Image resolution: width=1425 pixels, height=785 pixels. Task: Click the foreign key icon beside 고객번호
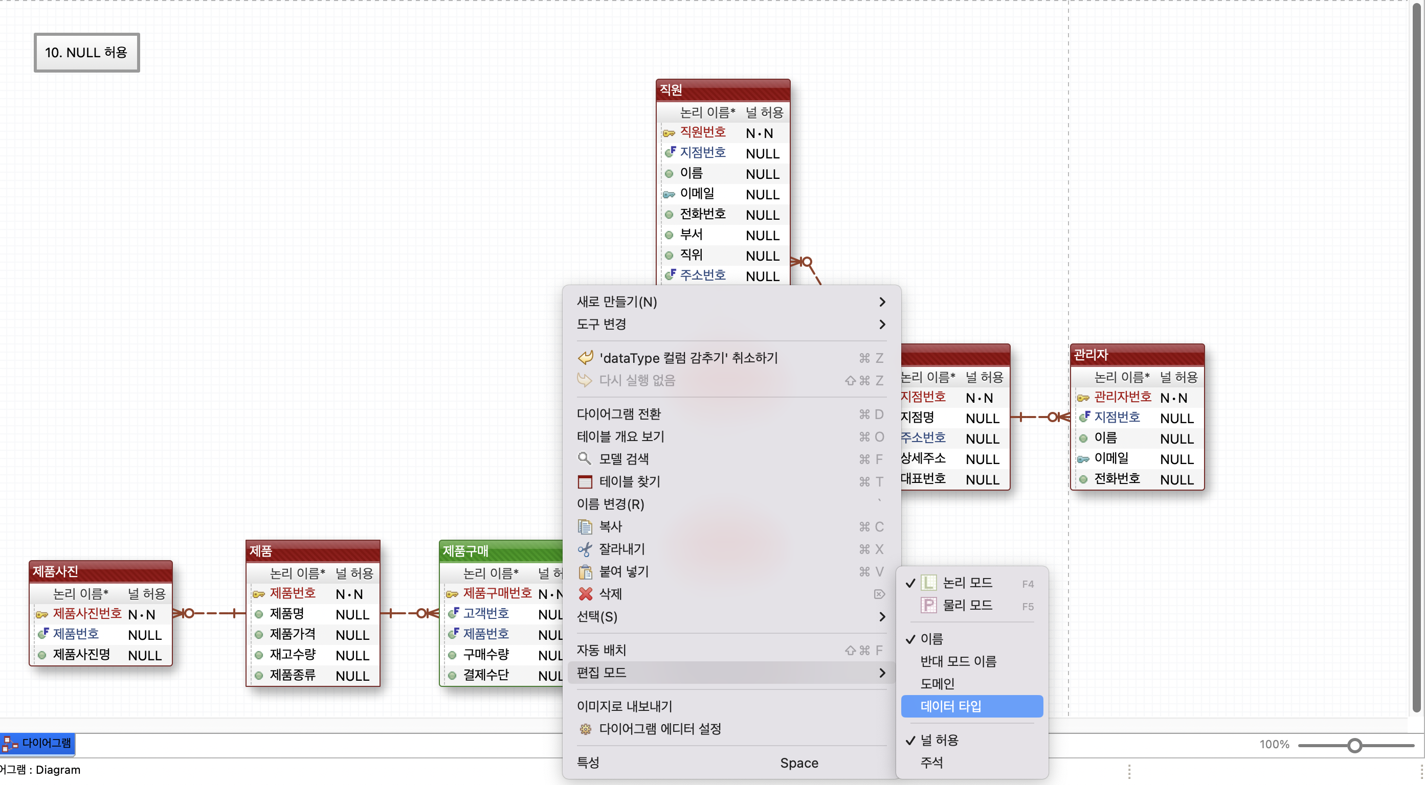(453, 613)
